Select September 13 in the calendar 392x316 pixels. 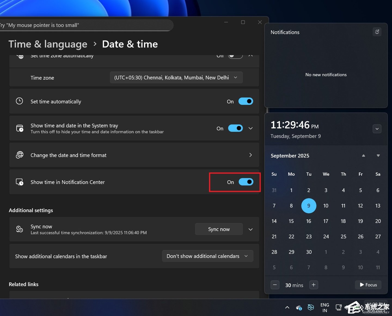378,206
